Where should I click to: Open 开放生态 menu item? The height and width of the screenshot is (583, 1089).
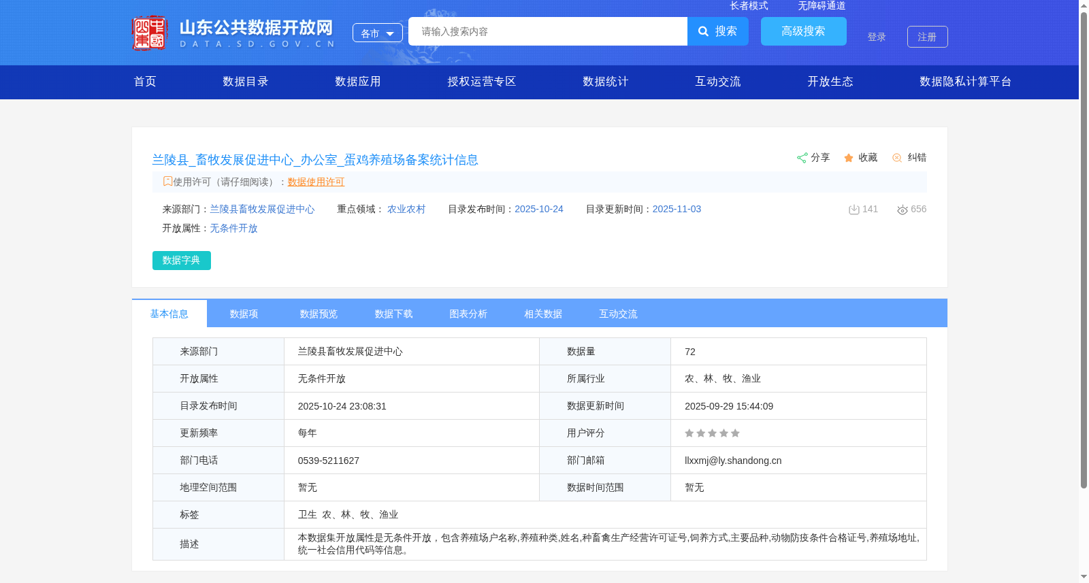830,82
